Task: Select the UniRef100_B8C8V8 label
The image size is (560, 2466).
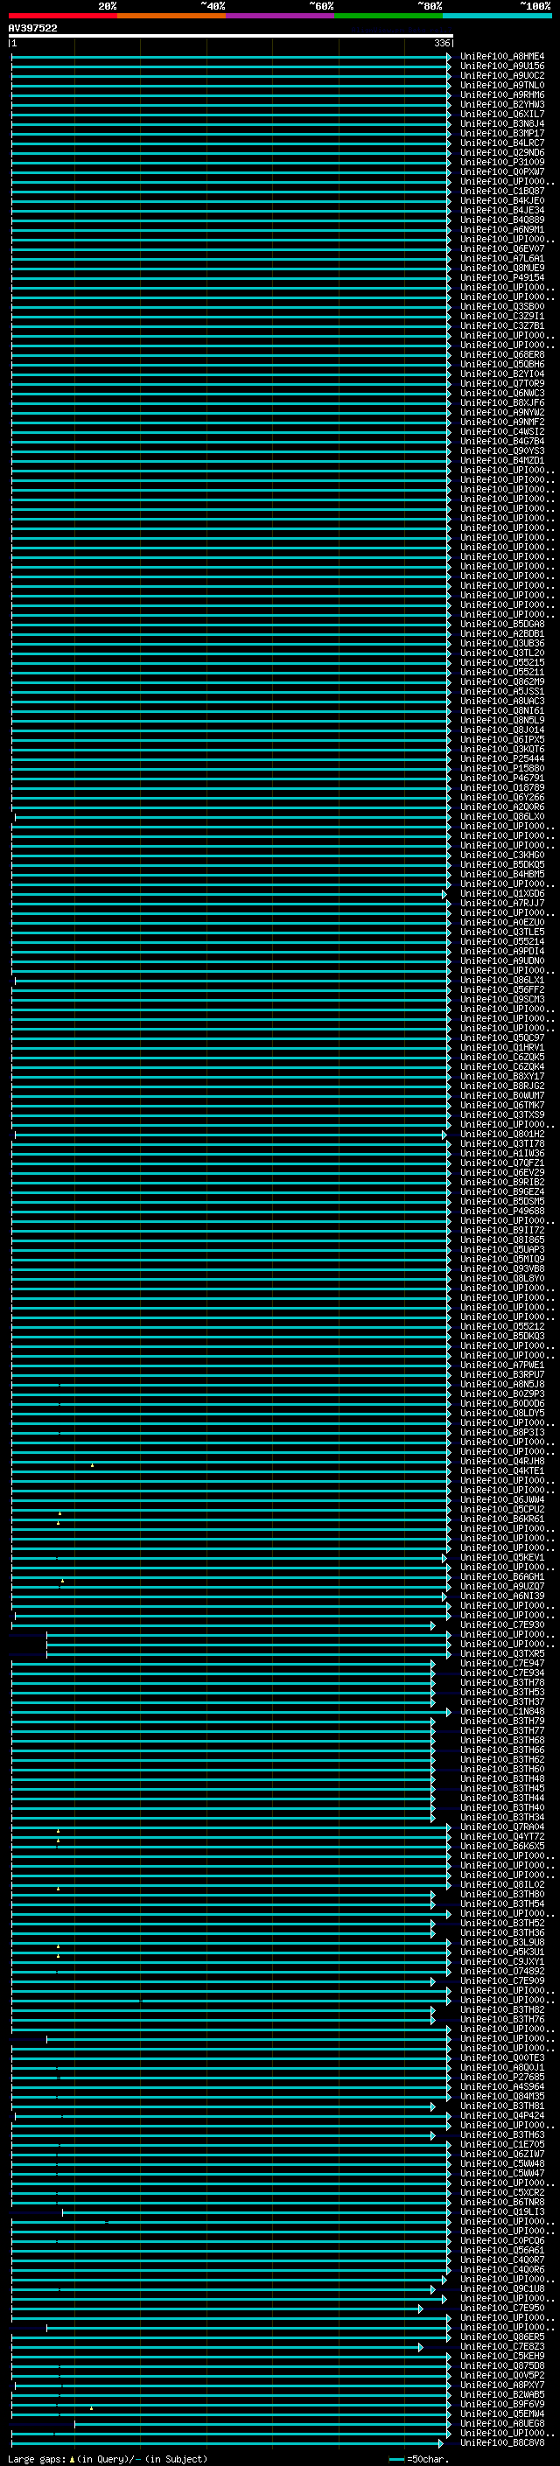Action: [502, 2443]
